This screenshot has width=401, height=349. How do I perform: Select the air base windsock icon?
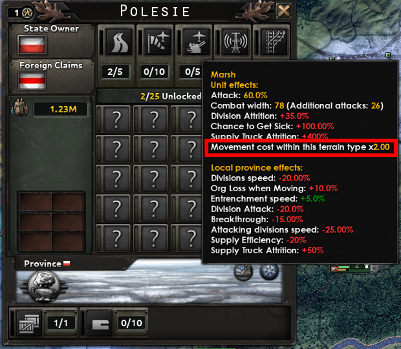click(158, 42)
